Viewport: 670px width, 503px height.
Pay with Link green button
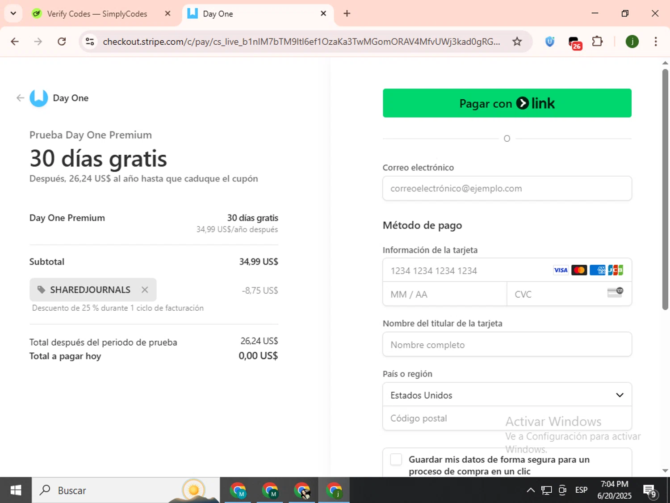tap(507, 103)
